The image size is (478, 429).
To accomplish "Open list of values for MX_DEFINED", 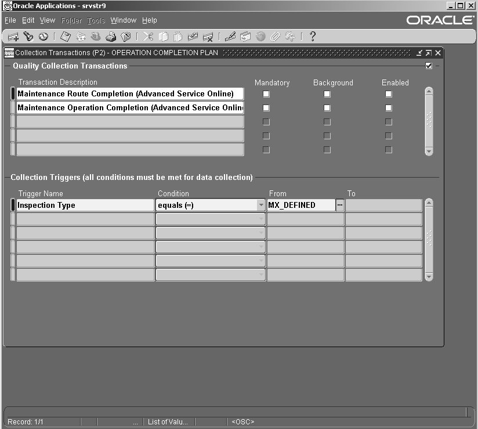I will pyautogui.click(x=340, y=205).
